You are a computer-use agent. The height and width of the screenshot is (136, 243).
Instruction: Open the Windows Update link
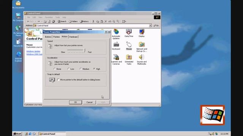point(33,51)
